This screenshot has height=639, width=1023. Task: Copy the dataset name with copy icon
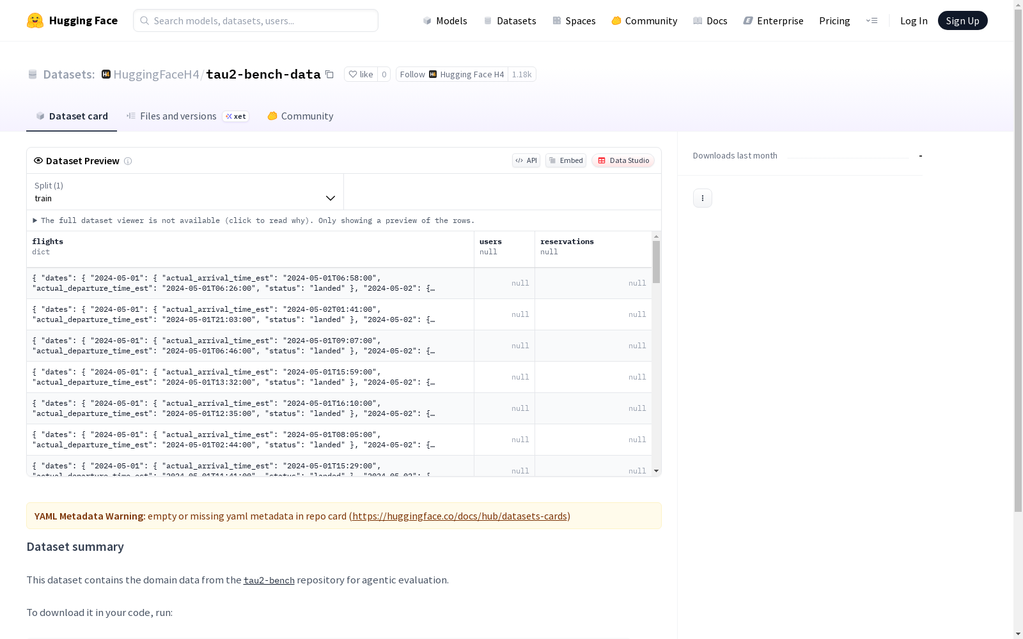click(329, 74)
